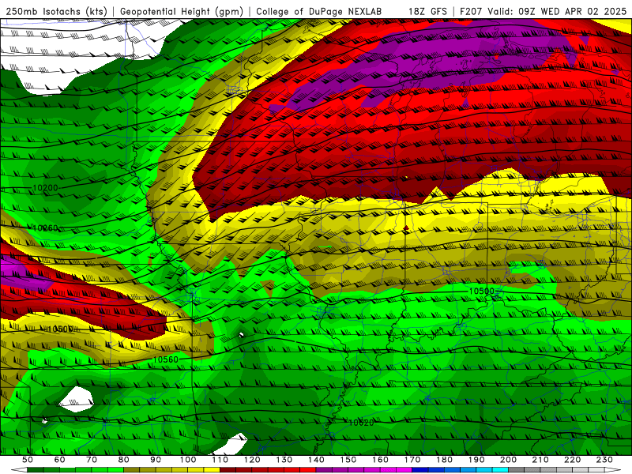Image resolution: width=632 pixels, height=474 pixels.
Task: Click the 80 knot color bar label
Action: click(x=123, y=460)
